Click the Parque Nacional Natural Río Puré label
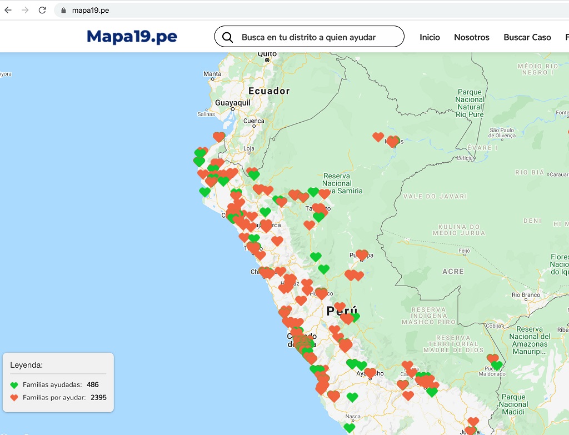This screenshot has width=569, height=435. click(470, 103)
